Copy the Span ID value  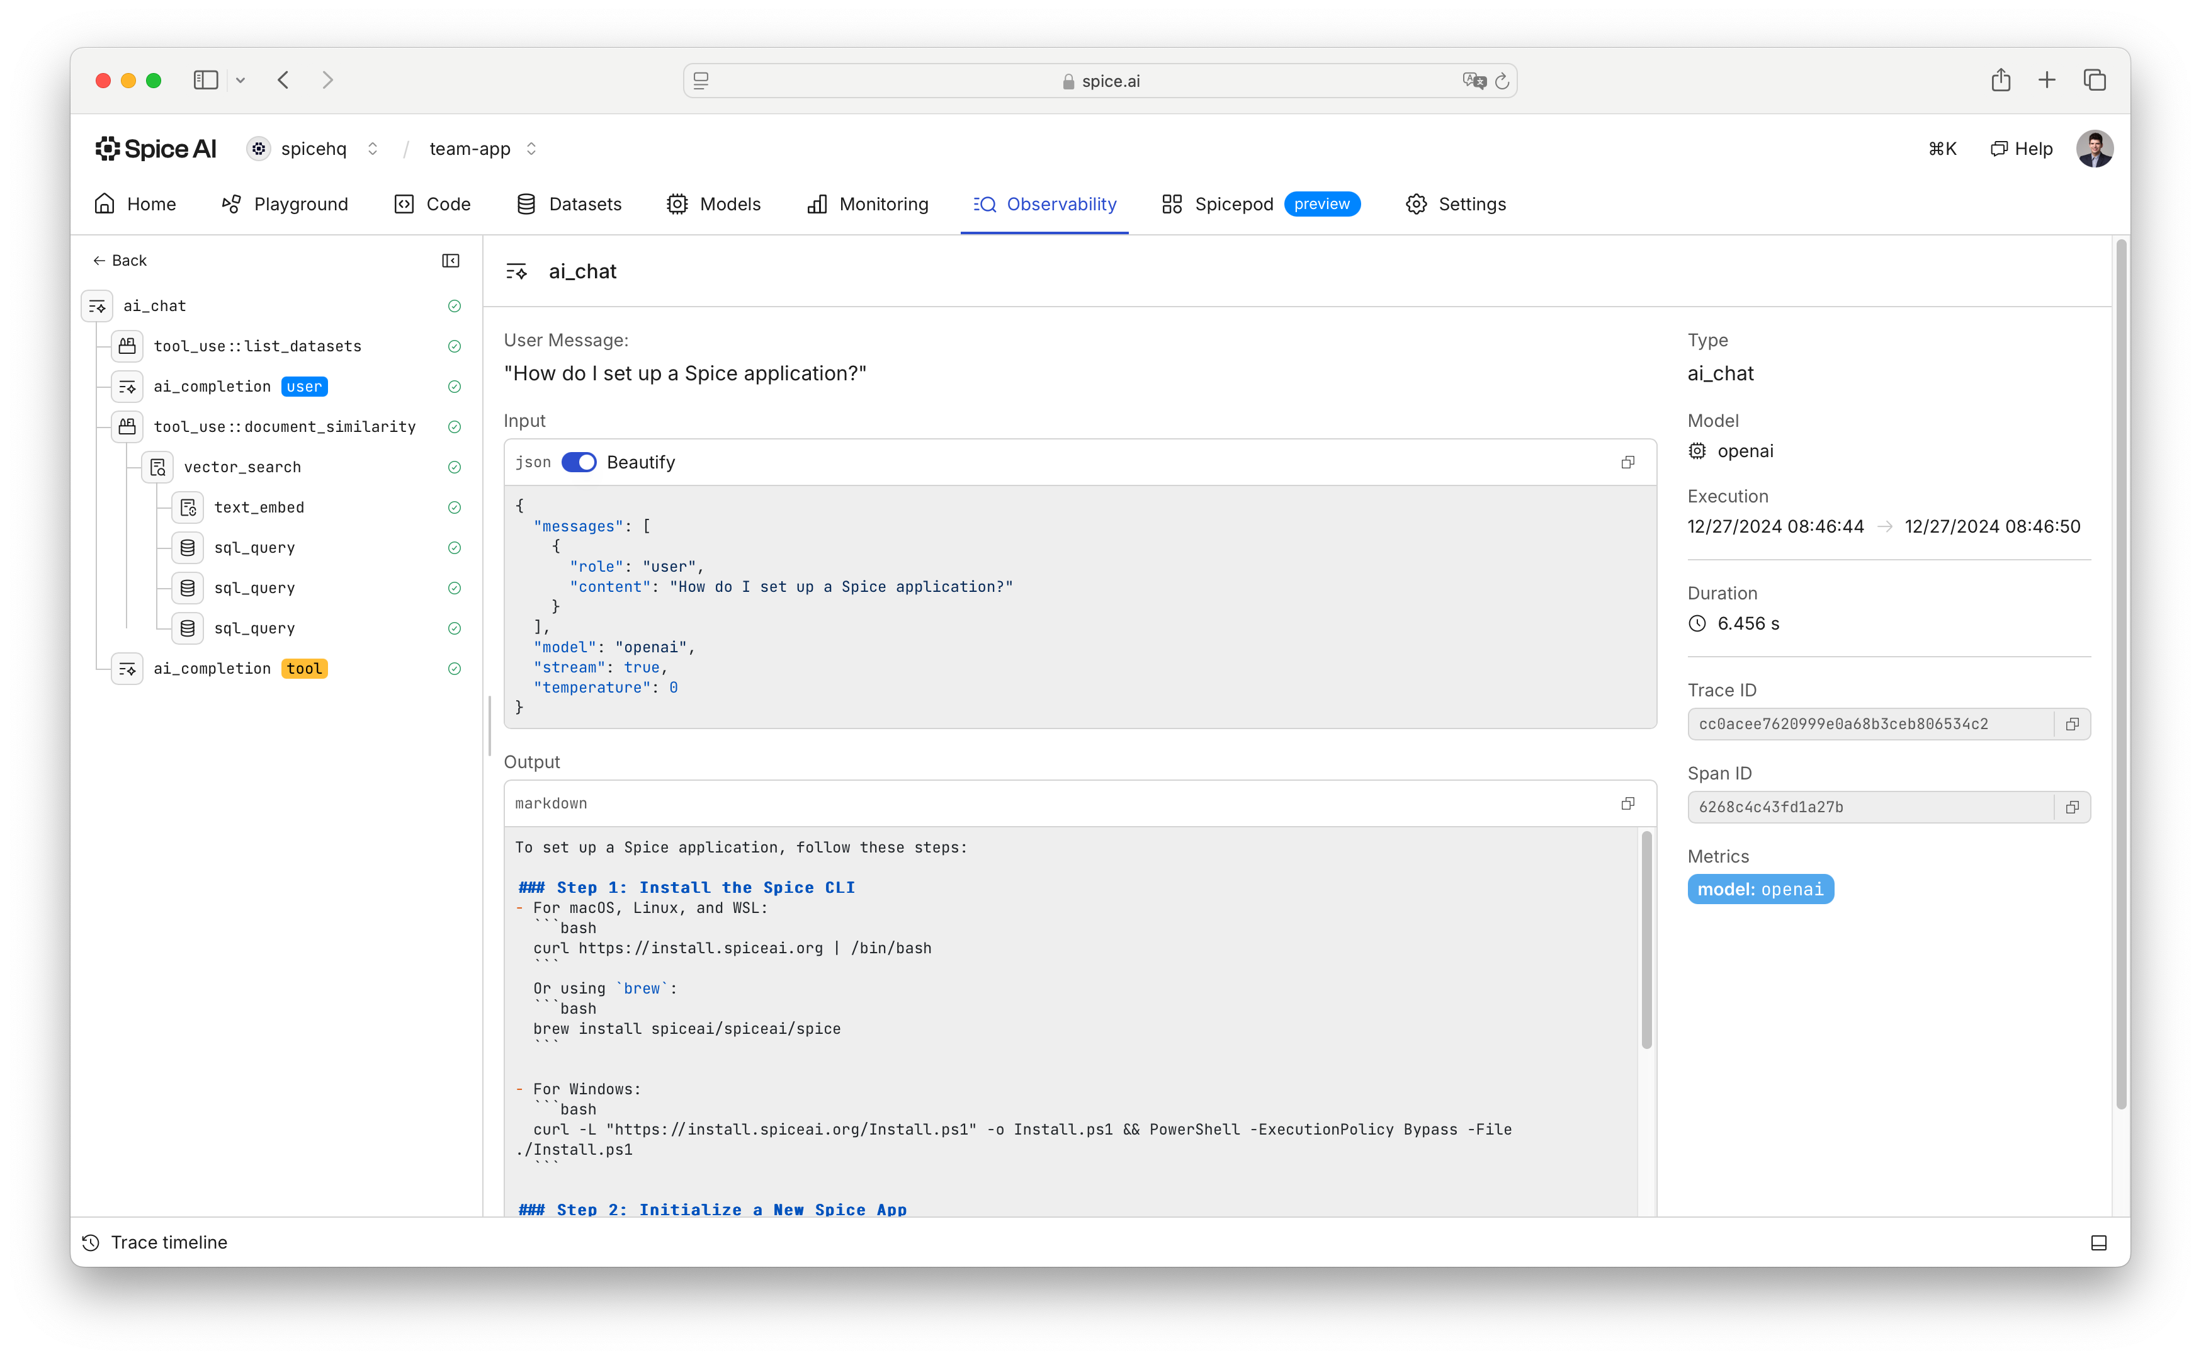[2073, 807]
